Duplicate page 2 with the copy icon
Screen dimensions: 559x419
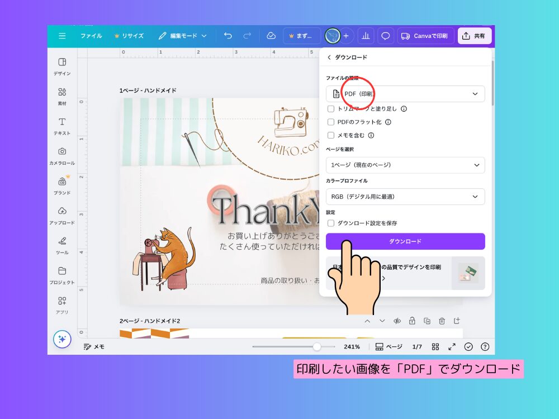tap(426, 321)
